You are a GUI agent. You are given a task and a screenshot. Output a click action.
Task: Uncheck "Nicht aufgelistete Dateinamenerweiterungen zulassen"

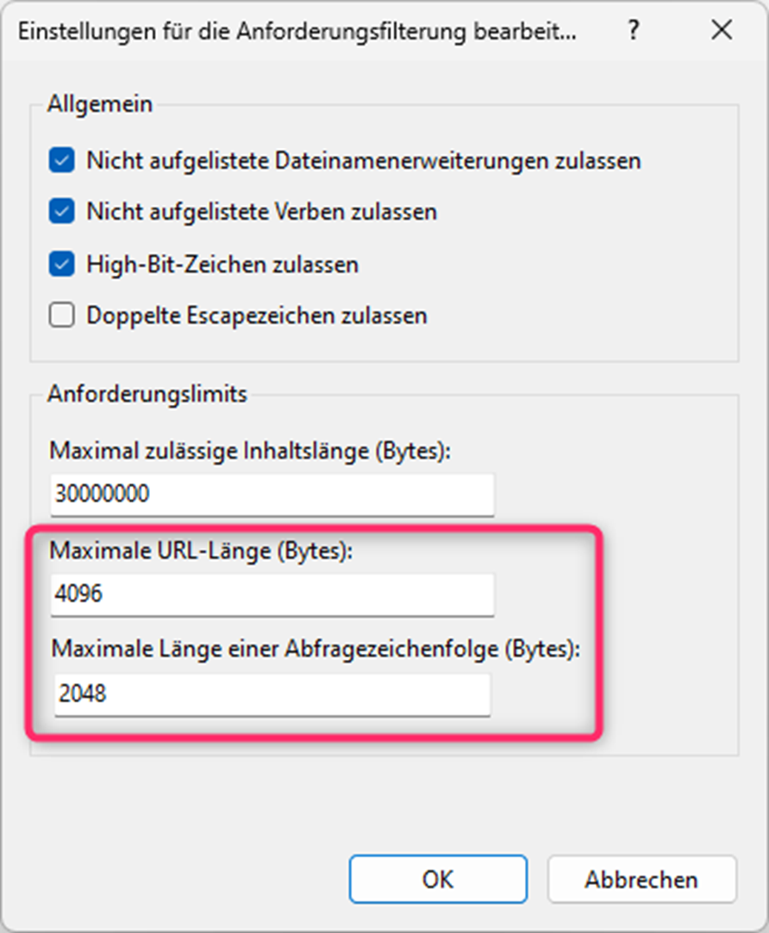click(x=61, y=160)
